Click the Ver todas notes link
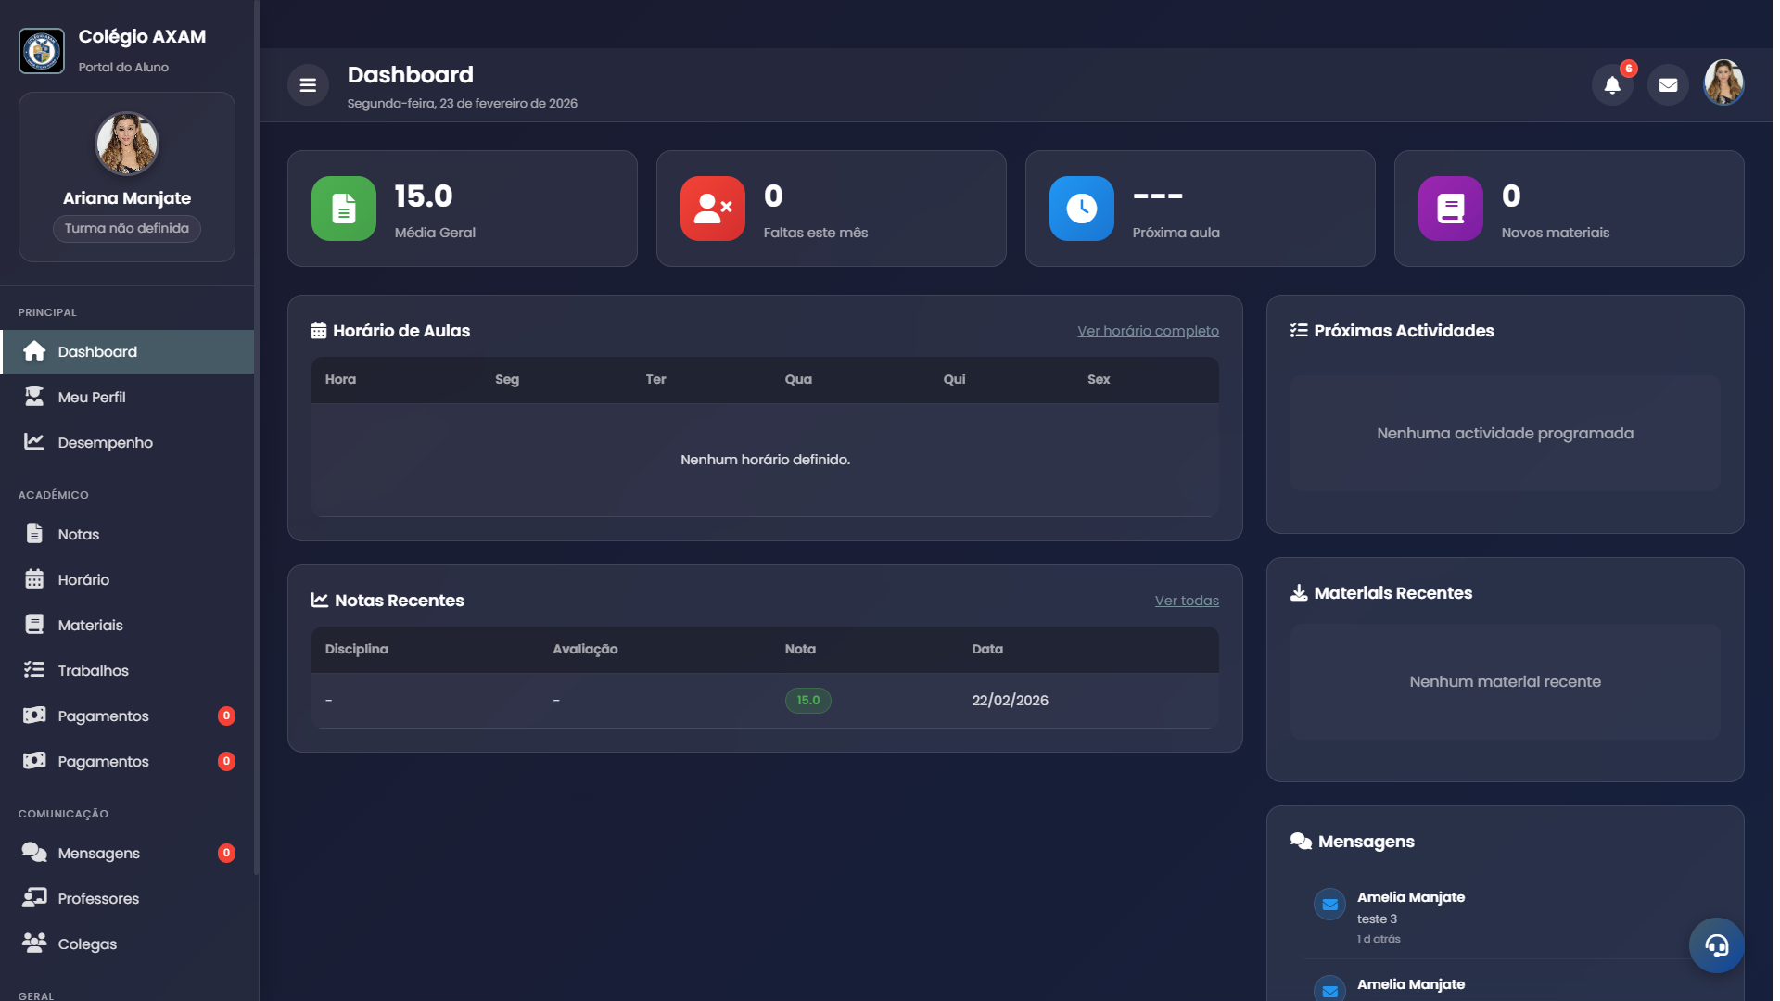1780x1001 pixels. click(1187, 601)
